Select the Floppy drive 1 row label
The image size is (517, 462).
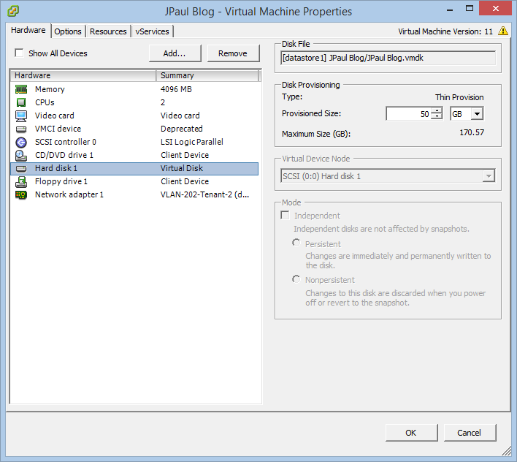coord(61,181)
